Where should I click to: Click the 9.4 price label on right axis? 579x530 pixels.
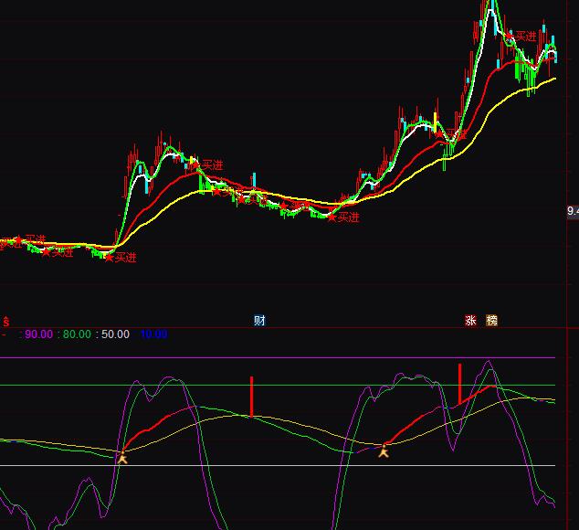click(x=572, y=212)
